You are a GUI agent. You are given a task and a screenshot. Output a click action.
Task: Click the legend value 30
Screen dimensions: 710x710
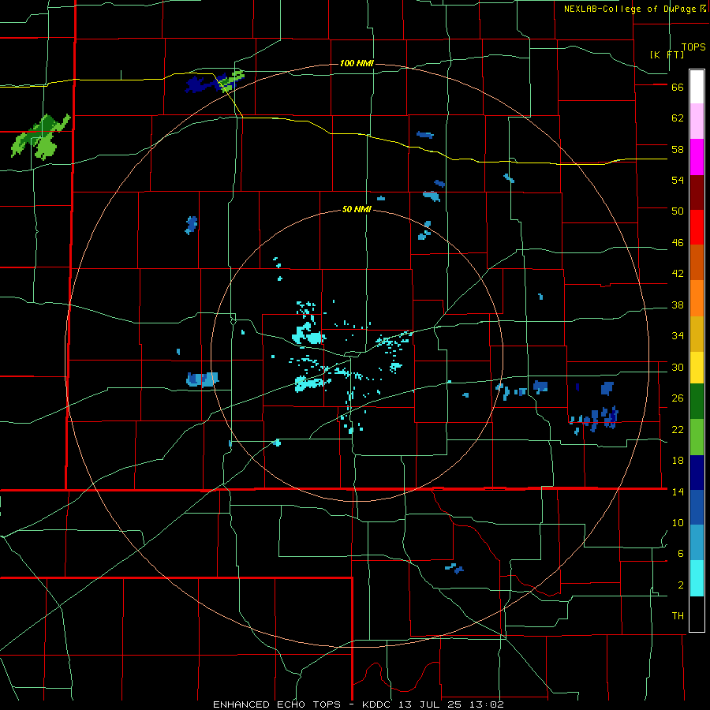[x=678, y=367]
